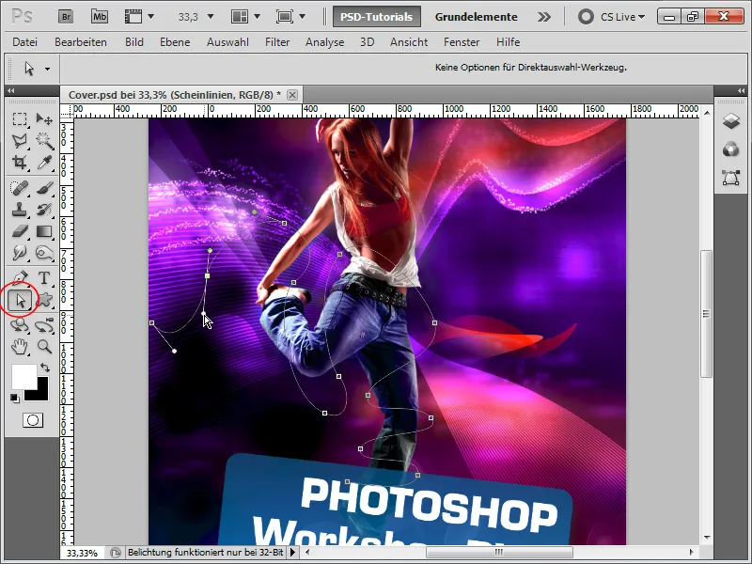Open the Layers panel icon
The image size is (752, 564).
pos(731,121)
